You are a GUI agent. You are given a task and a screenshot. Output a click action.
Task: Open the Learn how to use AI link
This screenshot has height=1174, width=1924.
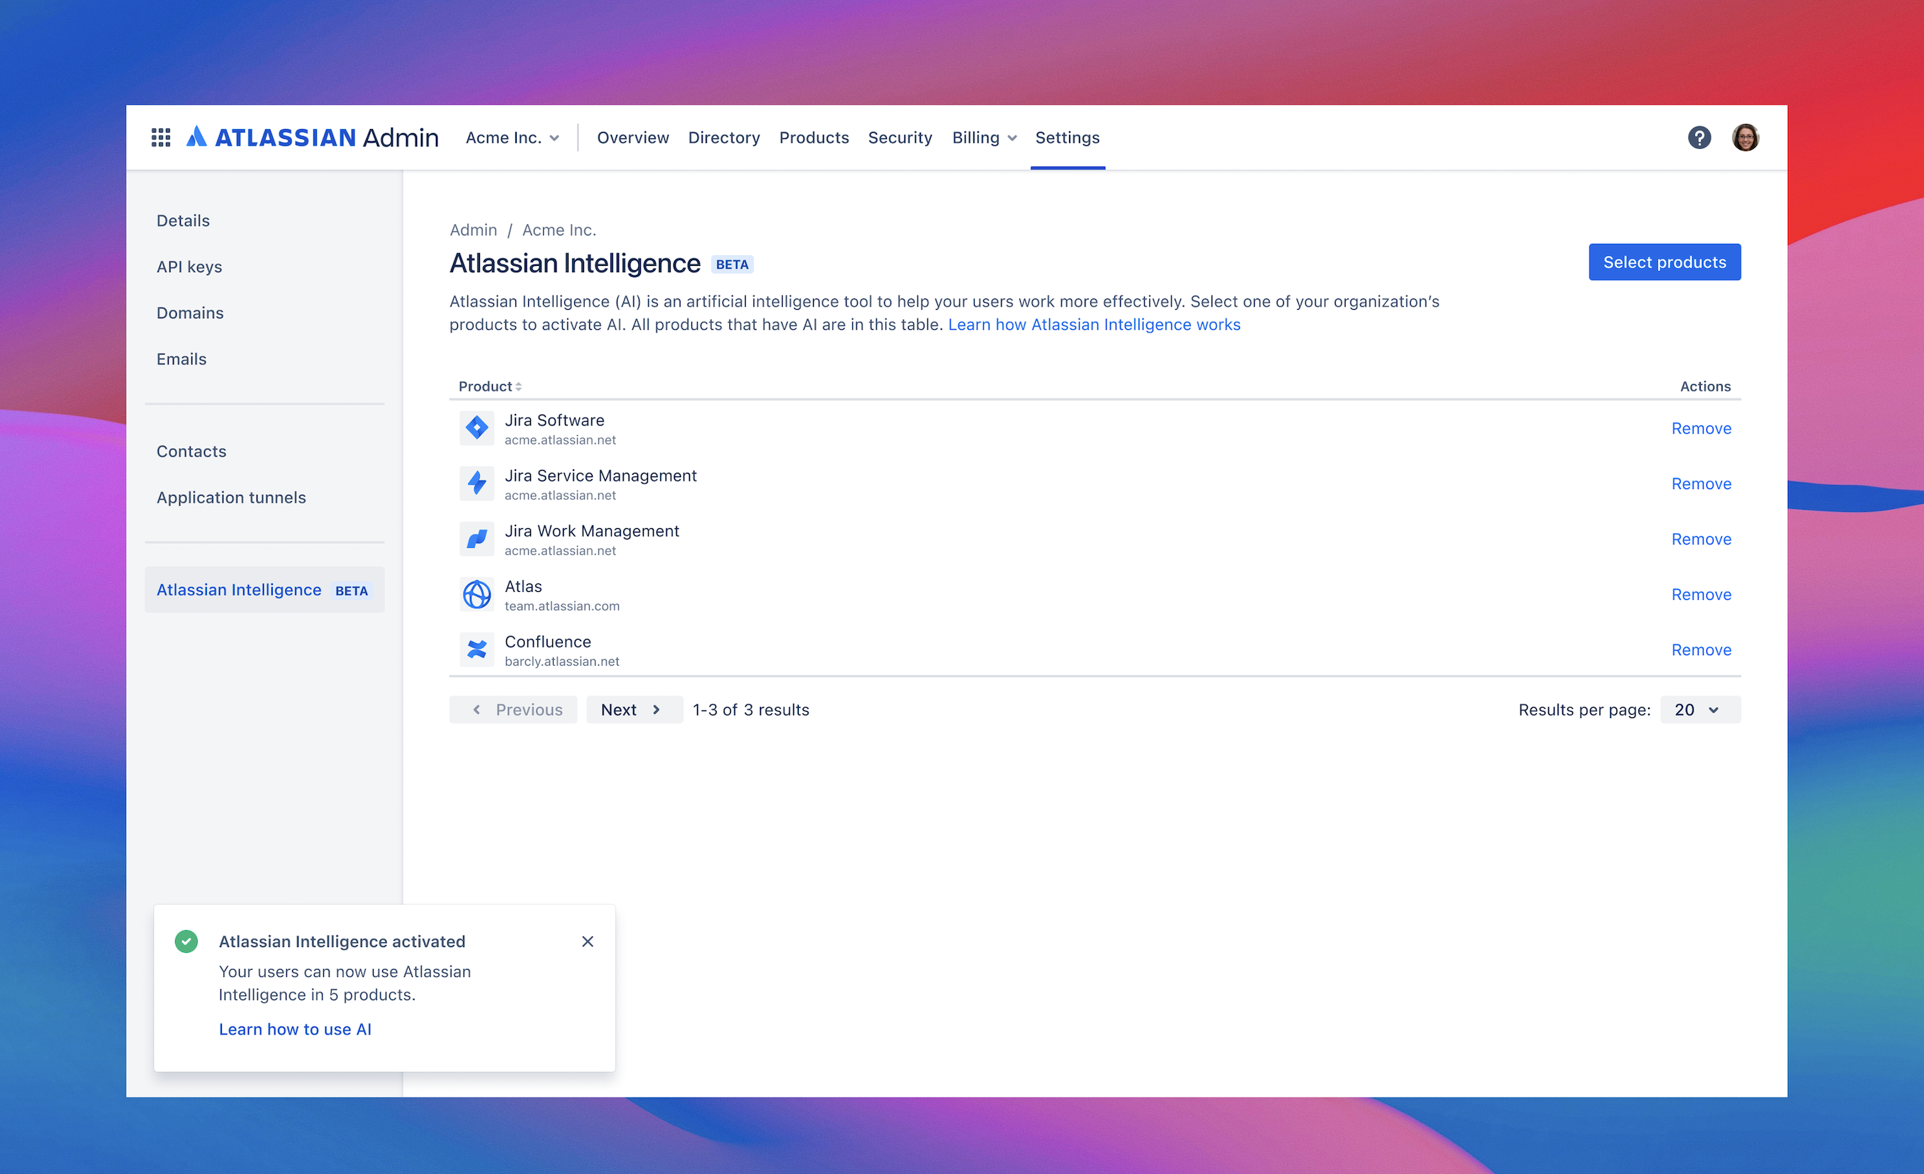tap(294, 1029)
